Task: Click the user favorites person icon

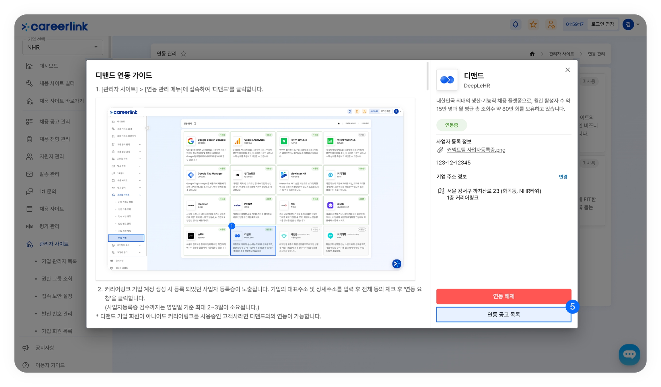Action: click(x=551, y=24)
